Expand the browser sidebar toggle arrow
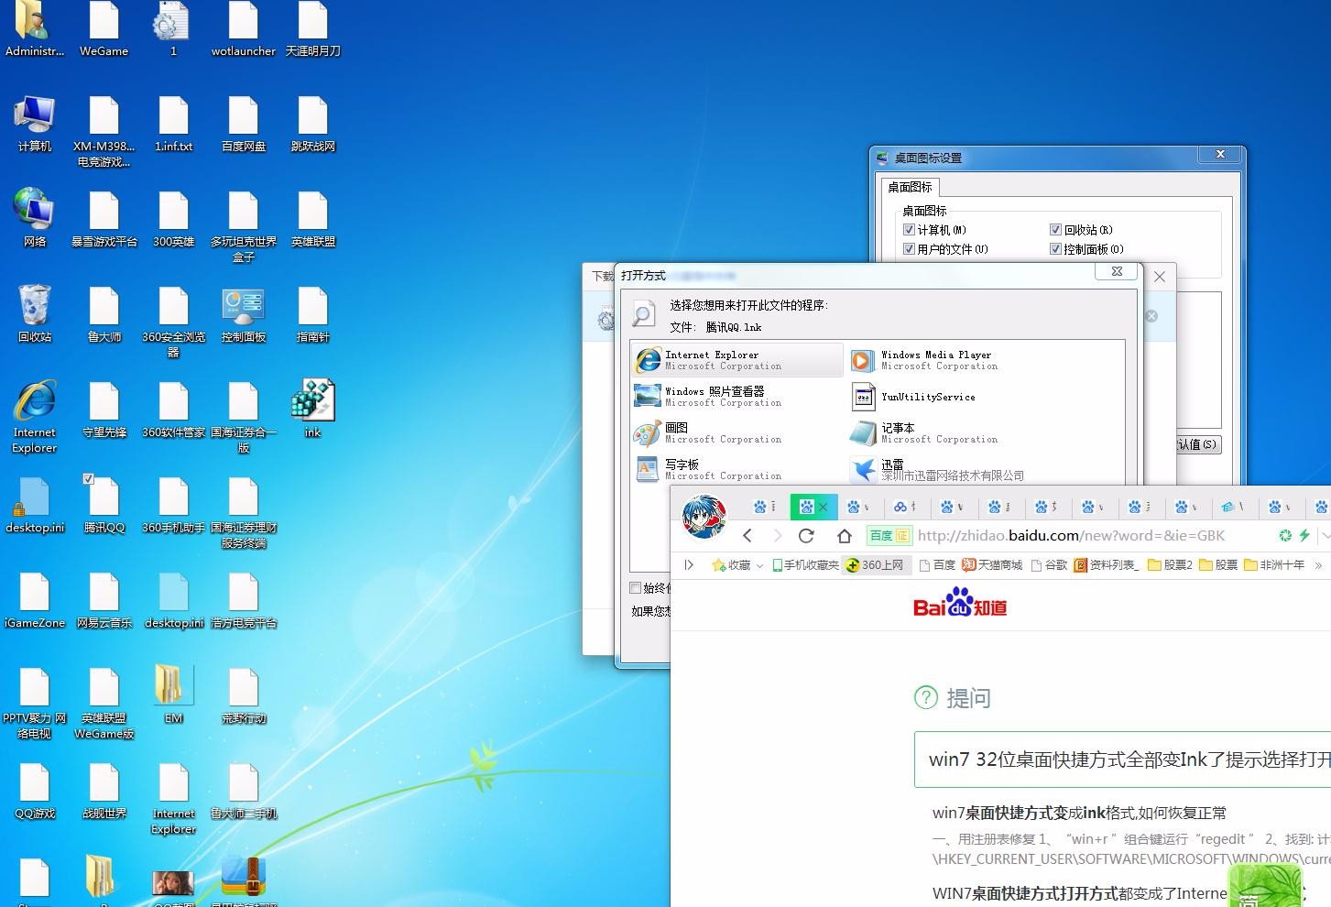Image resolution: width=1331 pixels, height=907 pixels. tap(689, 565)
